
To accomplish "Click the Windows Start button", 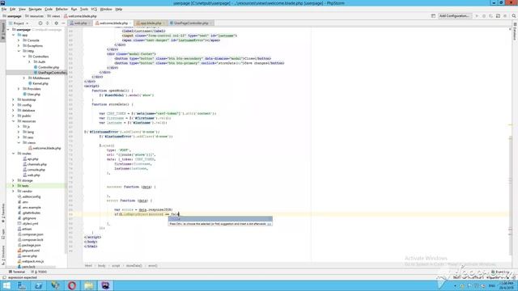I will (6, 285).
